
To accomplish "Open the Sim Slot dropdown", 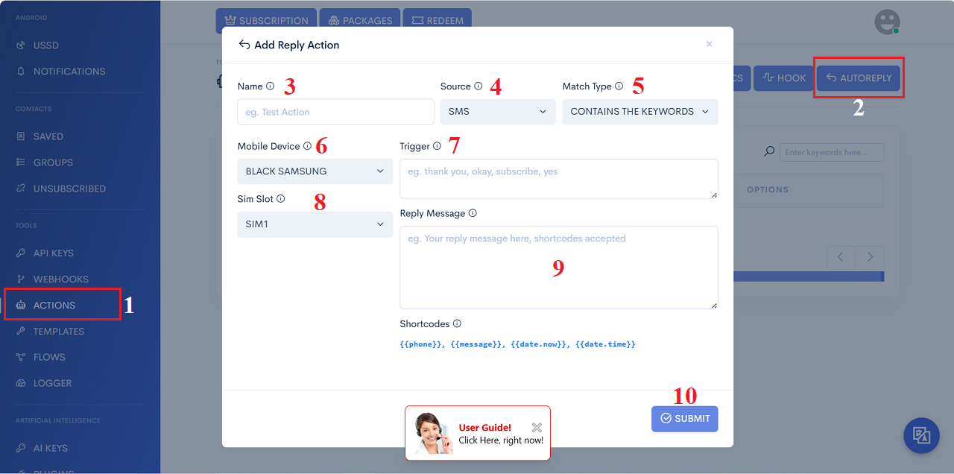I will tap(315, 224).
